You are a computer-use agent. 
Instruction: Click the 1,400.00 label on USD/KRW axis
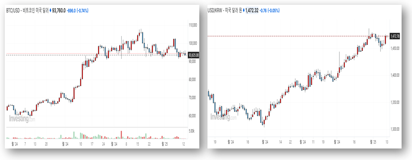(x=395, y=75)
